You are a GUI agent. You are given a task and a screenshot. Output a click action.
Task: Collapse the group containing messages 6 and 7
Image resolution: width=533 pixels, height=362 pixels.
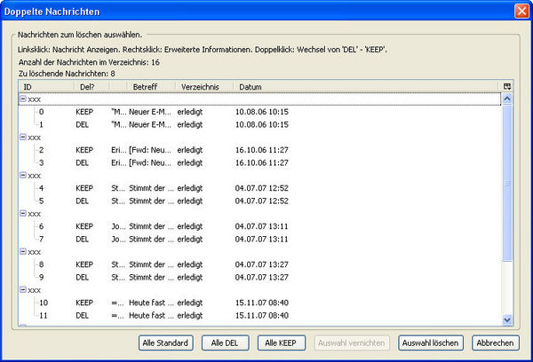[x=23, y=213]
